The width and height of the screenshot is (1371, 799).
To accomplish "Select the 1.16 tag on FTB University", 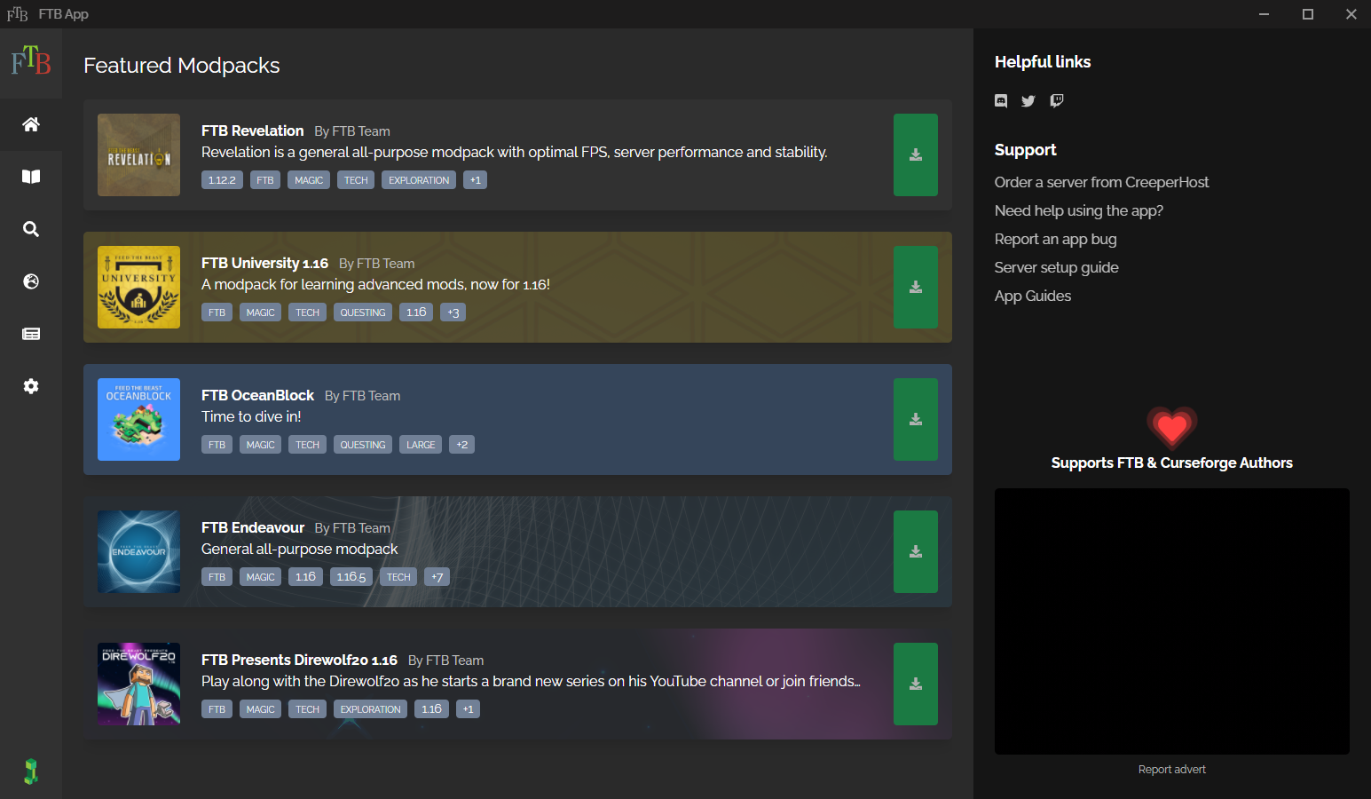I will [416, 312].
